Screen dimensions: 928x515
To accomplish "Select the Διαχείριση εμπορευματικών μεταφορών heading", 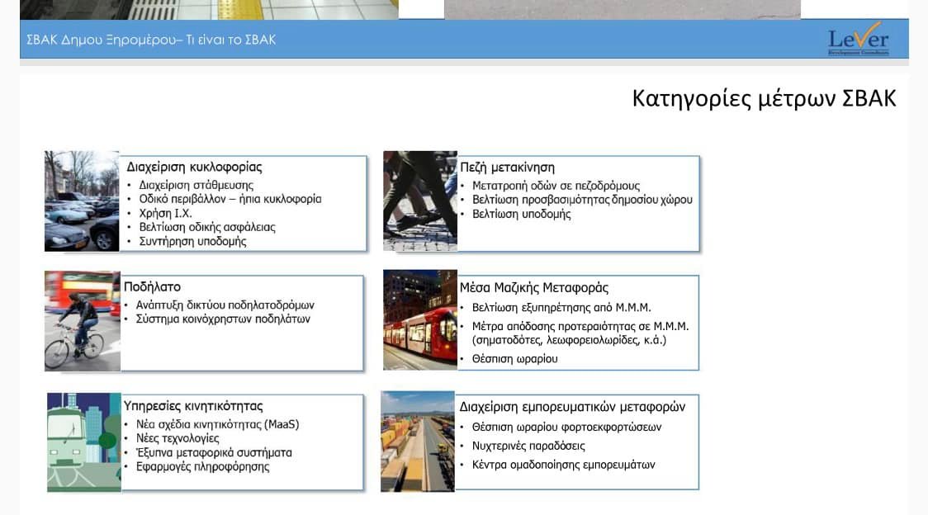I will [572, 407].
